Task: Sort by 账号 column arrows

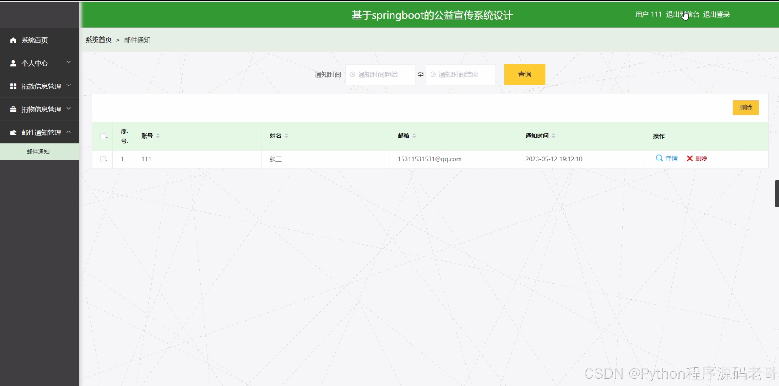Action: [x=158, y=136]
